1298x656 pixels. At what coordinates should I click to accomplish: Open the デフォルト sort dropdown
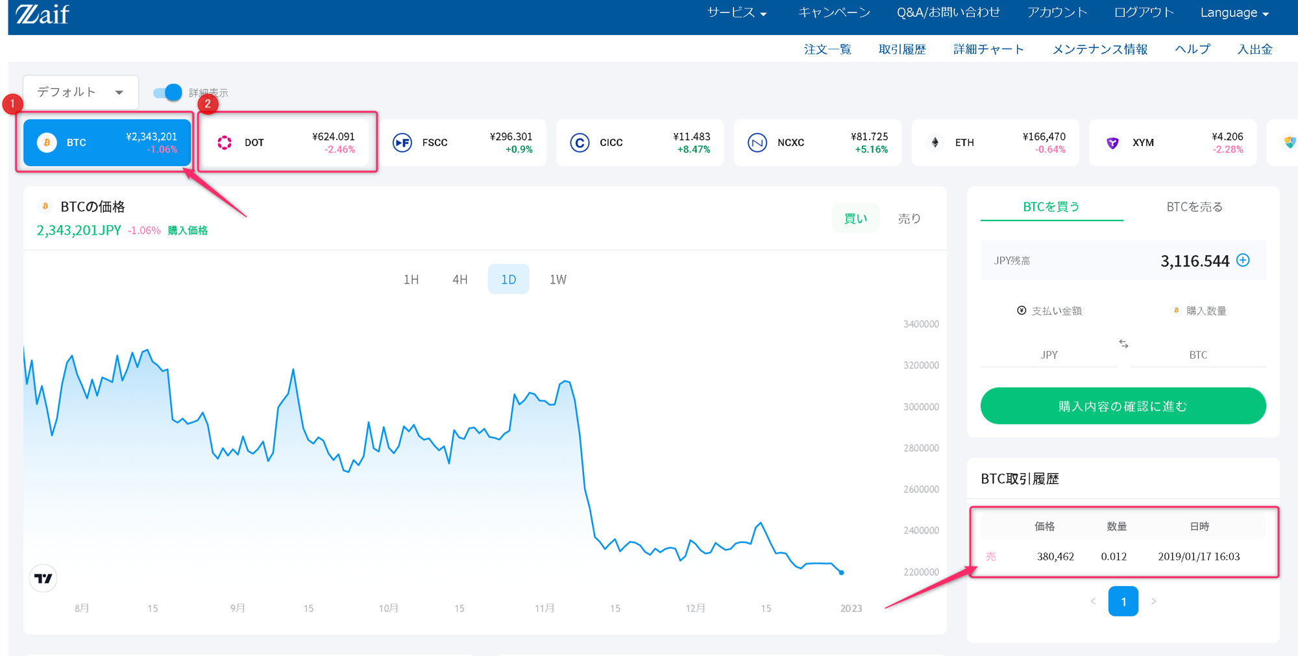click(80, 92)
